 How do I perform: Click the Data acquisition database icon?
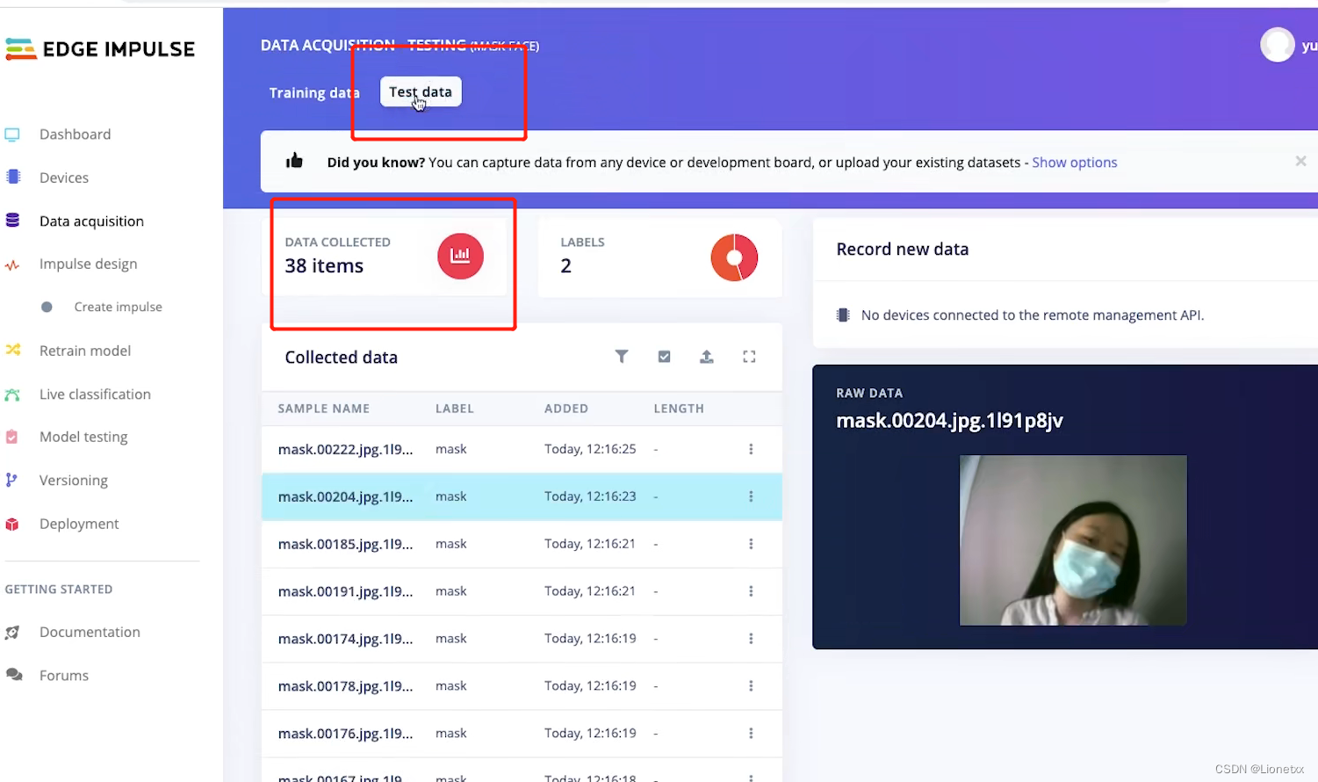12,221
